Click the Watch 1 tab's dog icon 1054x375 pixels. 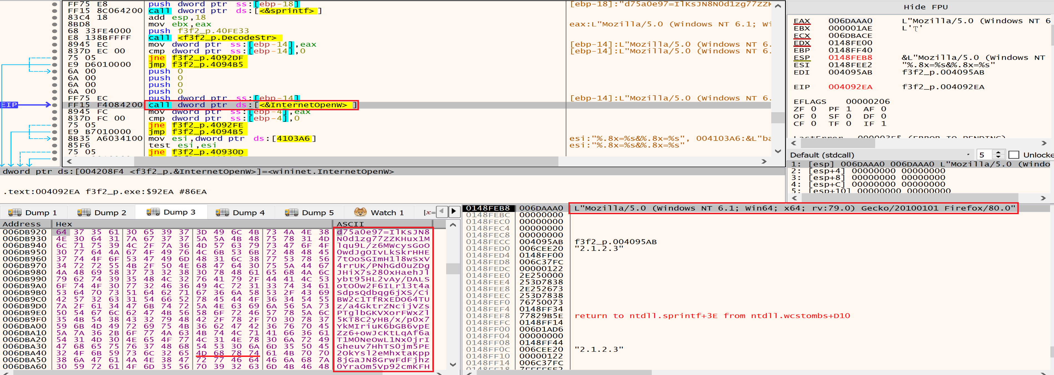[360, 212]
